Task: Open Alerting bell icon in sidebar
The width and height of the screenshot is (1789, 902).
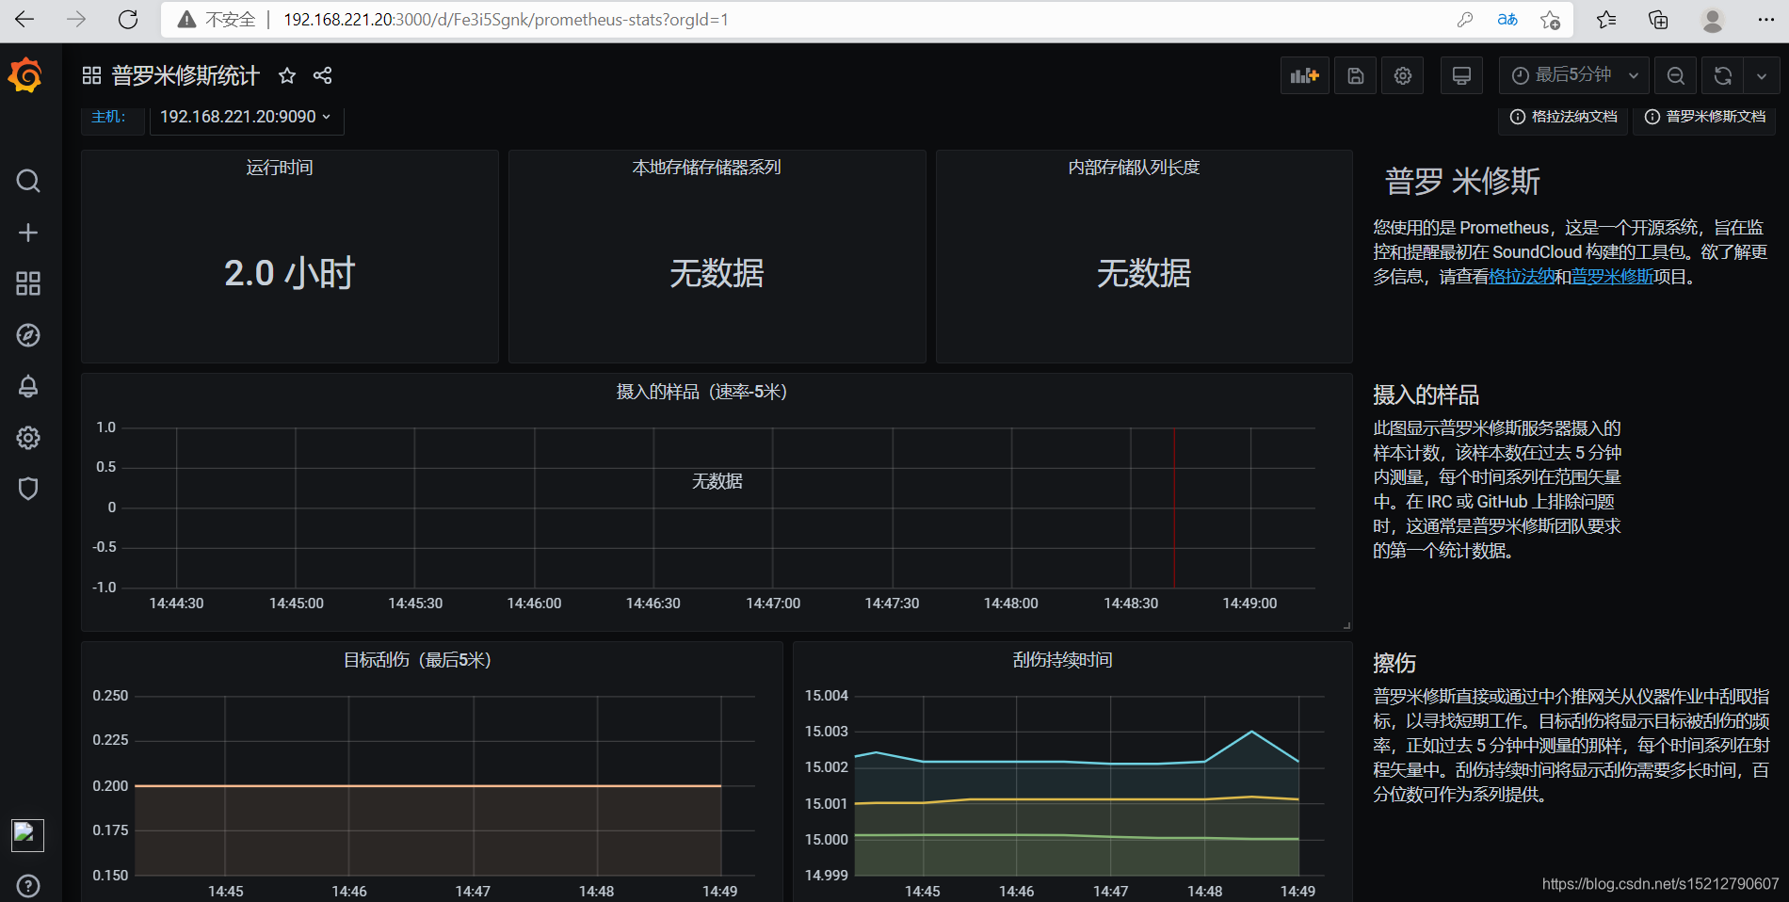Action: coord(28,386)
